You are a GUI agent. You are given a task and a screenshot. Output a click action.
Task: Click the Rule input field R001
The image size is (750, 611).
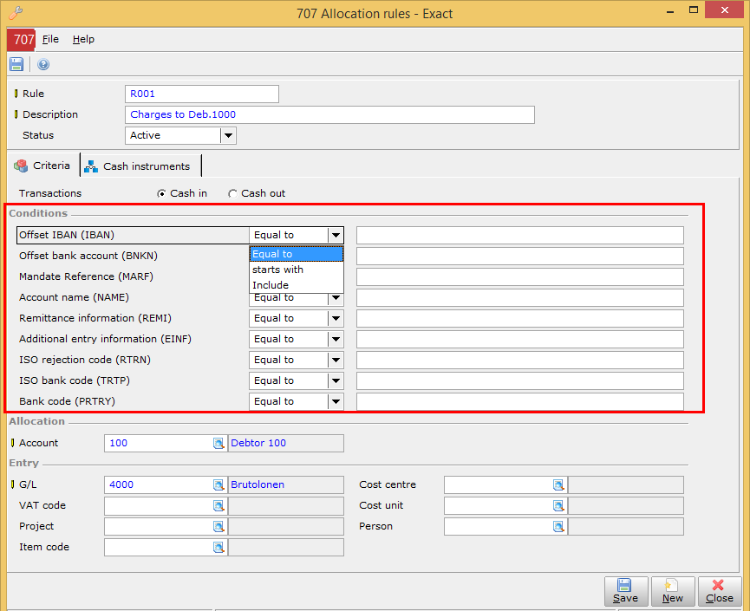tap(202, 94)
